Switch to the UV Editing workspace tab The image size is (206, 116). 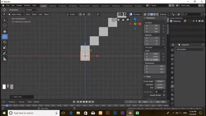click(73, 6)
